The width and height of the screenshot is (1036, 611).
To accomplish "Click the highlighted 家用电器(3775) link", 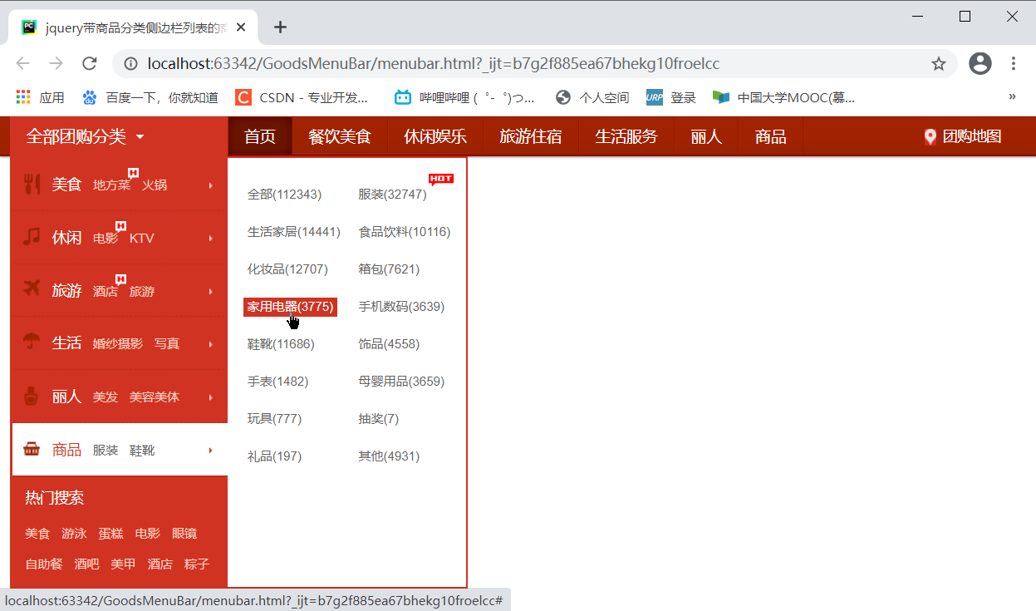I will (290, 307).
